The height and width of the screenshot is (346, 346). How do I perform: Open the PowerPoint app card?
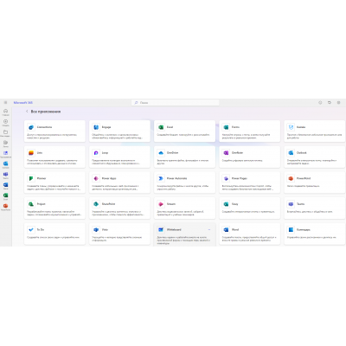[x=315, y=183]
